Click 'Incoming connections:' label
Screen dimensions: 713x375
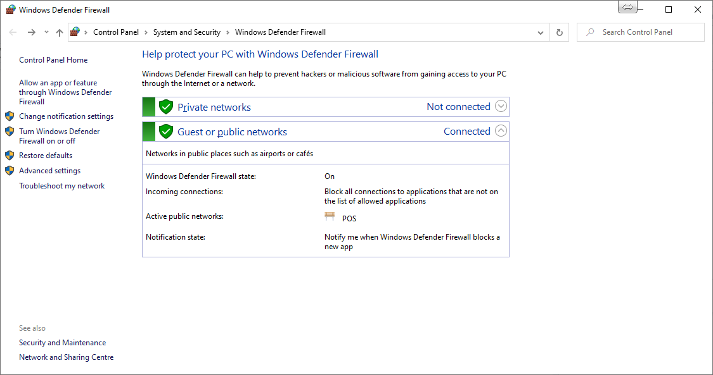(184, 192)
